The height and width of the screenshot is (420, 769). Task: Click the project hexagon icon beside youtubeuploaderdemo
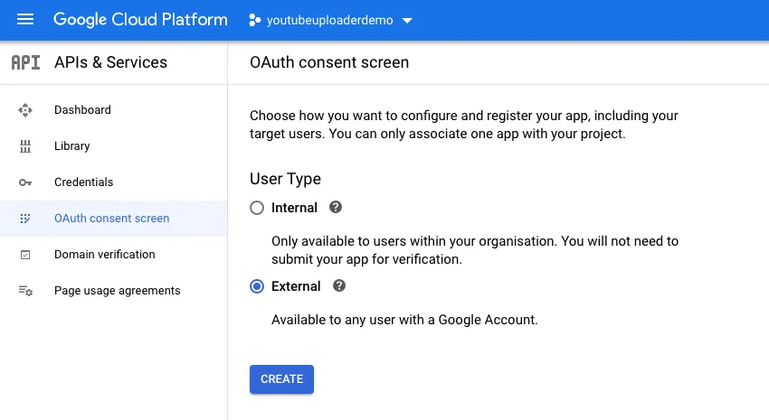pos(254,20)
